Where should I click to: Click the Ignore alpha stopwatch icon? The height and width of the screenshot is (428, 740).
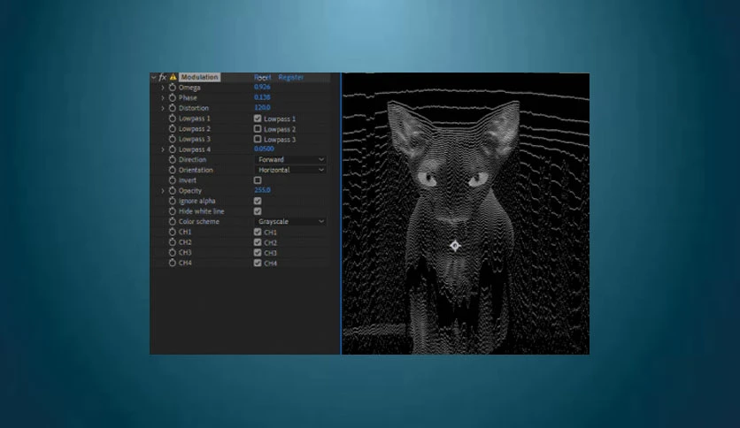(173, 202)
